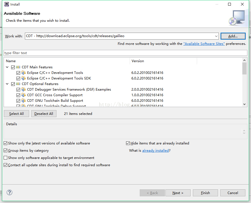Open Available Software Sites preferences link
This screenshot has width=251, height=203.
(204, 44)
